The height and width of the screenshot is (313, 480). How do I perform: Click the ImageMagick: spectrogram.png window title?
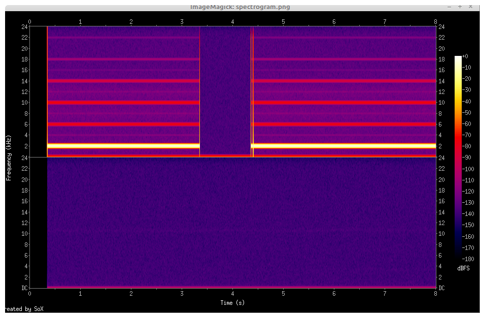point(240,7)
